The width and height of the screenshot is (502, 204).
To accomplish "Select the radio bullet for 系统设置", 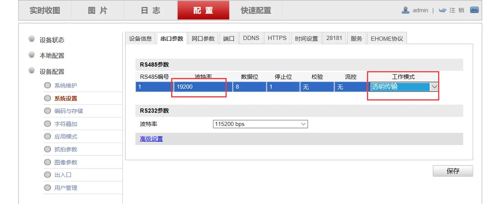I will pos(48,98).
